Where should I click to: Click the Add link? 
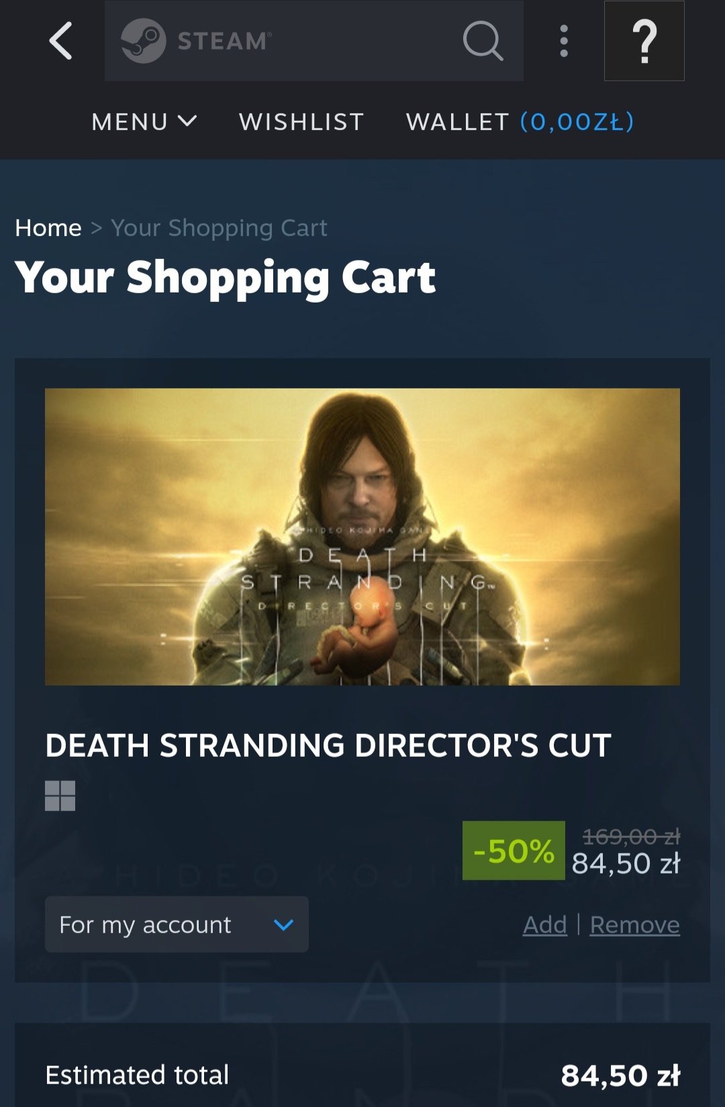545,925
